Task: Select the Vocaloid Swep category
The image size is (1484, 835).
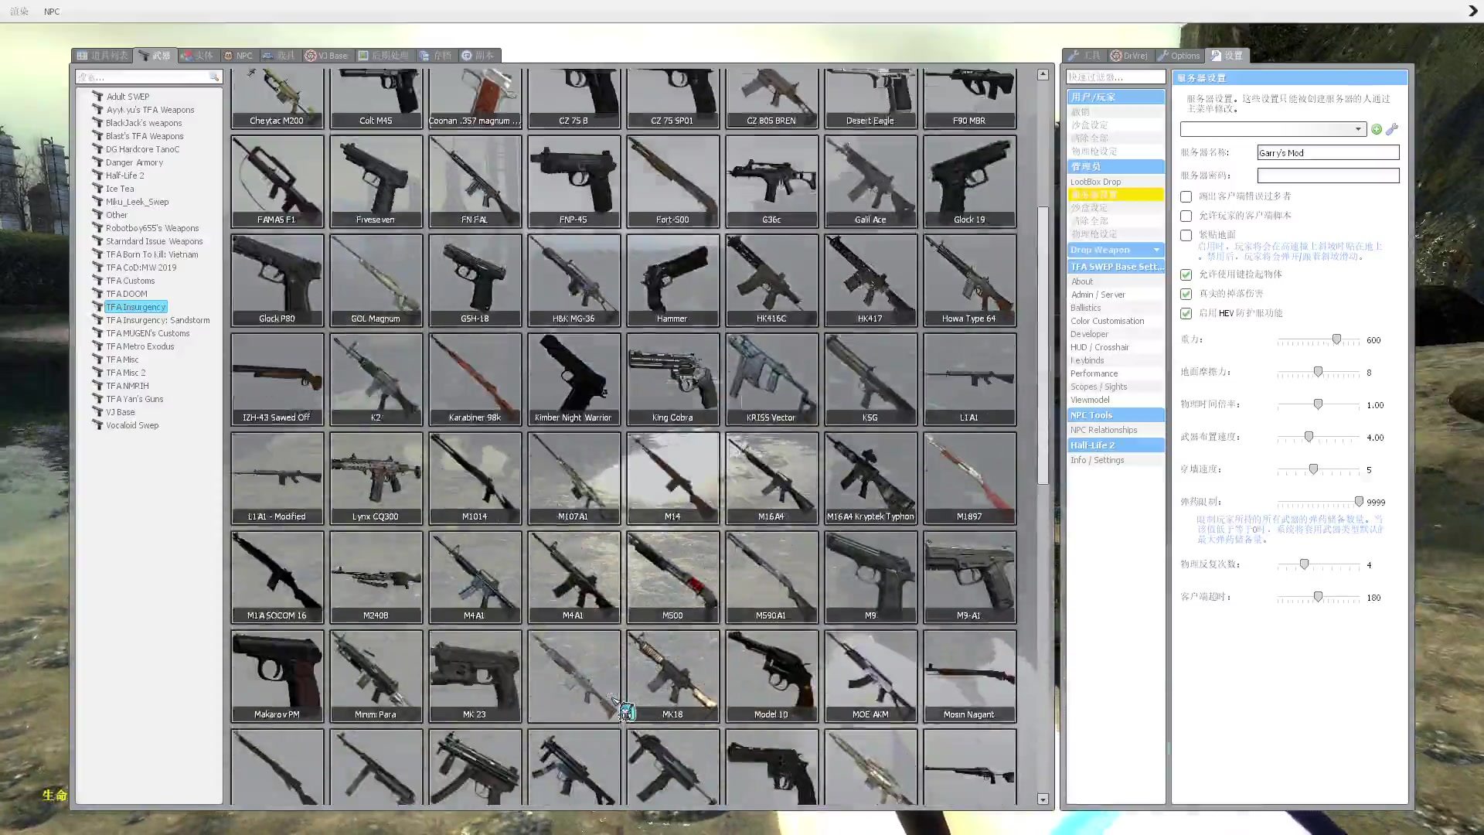Action: 132,425
